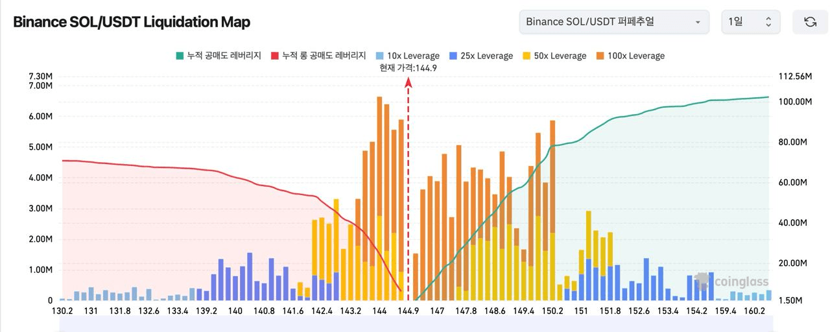Click the 152.6 x-axis price label
Image resolution: width=830 pixels, height=332 pixels.
tap(639, 311)
